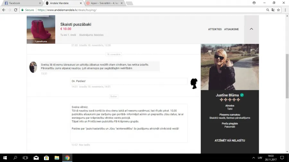Open the clock and date panel

271,158
